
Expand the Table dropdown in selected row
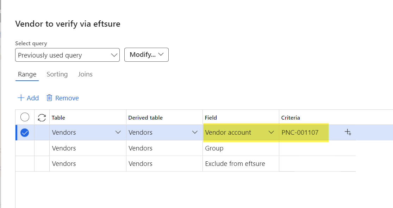(x=118, y=132)
